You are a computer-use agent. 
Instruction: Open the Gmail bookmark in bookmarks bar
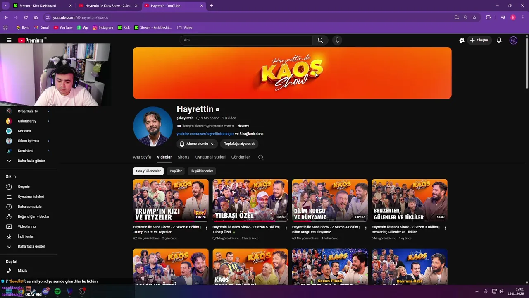point(42,27)
